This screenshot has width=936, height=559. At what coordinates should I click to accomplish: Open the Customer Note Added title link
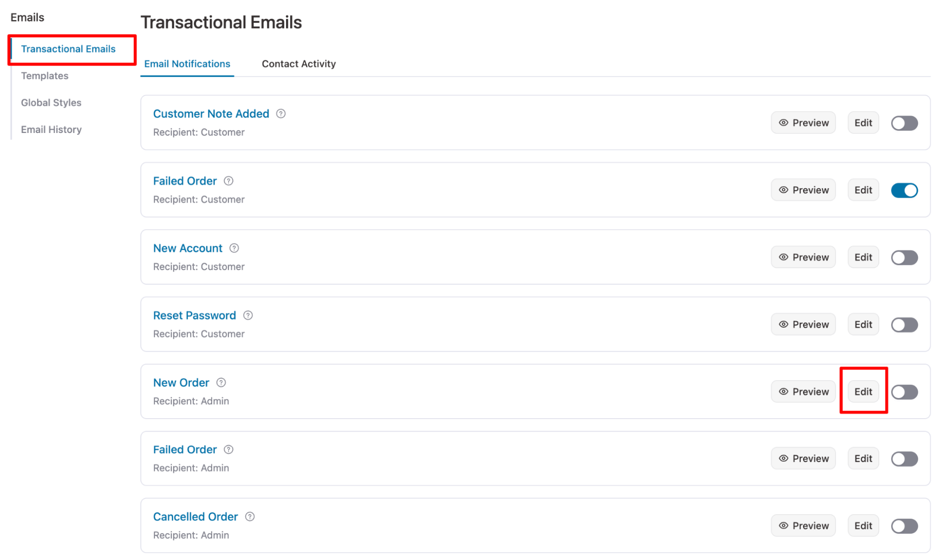211,114
